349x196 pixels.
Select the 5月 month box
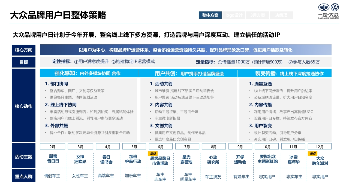pos(134,146)
